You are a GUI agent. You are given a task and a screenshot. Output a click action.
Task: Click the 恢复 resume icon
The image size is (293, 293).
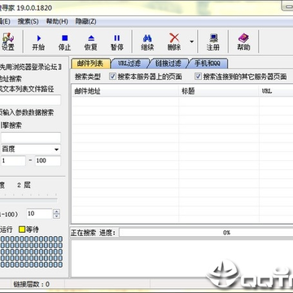point(91,42)
